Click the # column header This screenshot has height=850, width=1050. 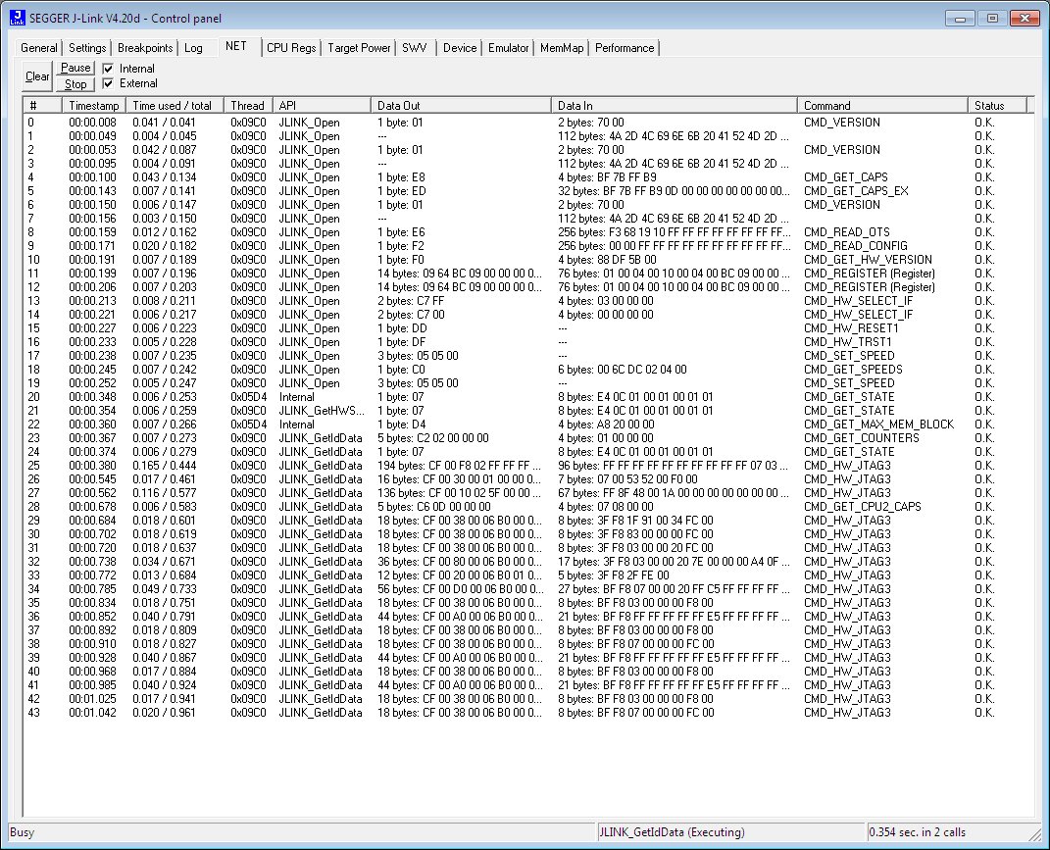pyautogui.click(x=43, y=105)
